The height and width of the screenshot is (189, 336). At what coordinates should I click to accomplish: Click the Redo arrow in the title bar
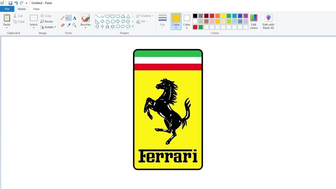(22, 3)
